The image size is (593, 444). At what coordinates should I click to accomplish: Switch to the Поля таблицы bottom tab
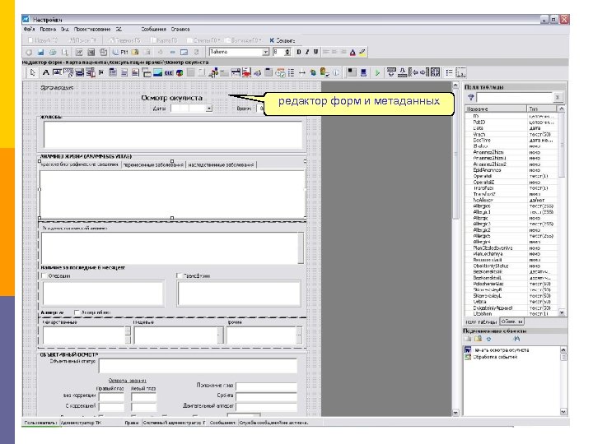coord(481,322)
